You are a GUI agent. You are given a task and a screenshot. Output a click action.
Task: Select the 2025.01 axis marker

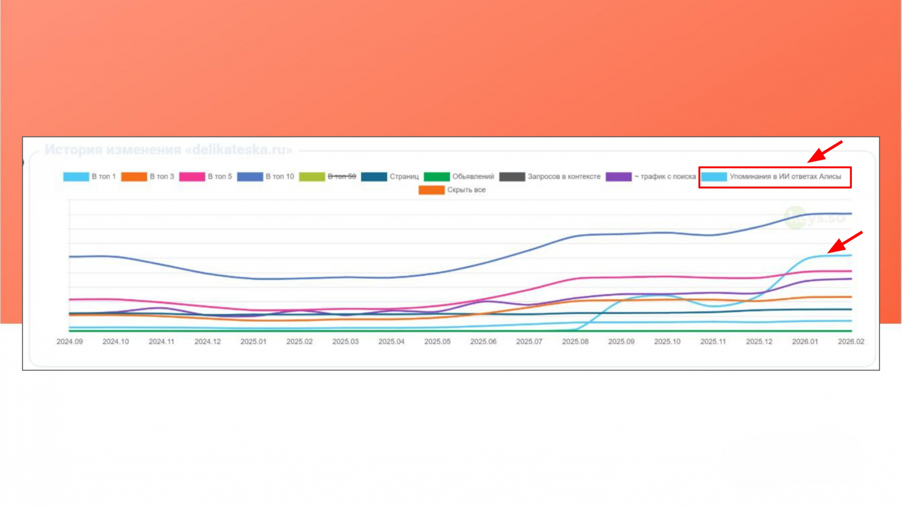tap(253, 342)
